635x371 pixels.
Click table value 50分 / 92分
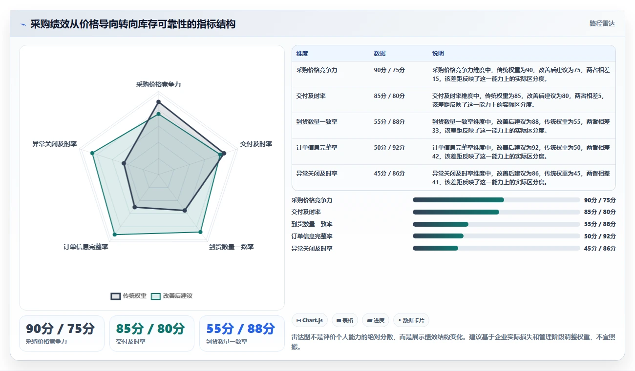point(389,148)
